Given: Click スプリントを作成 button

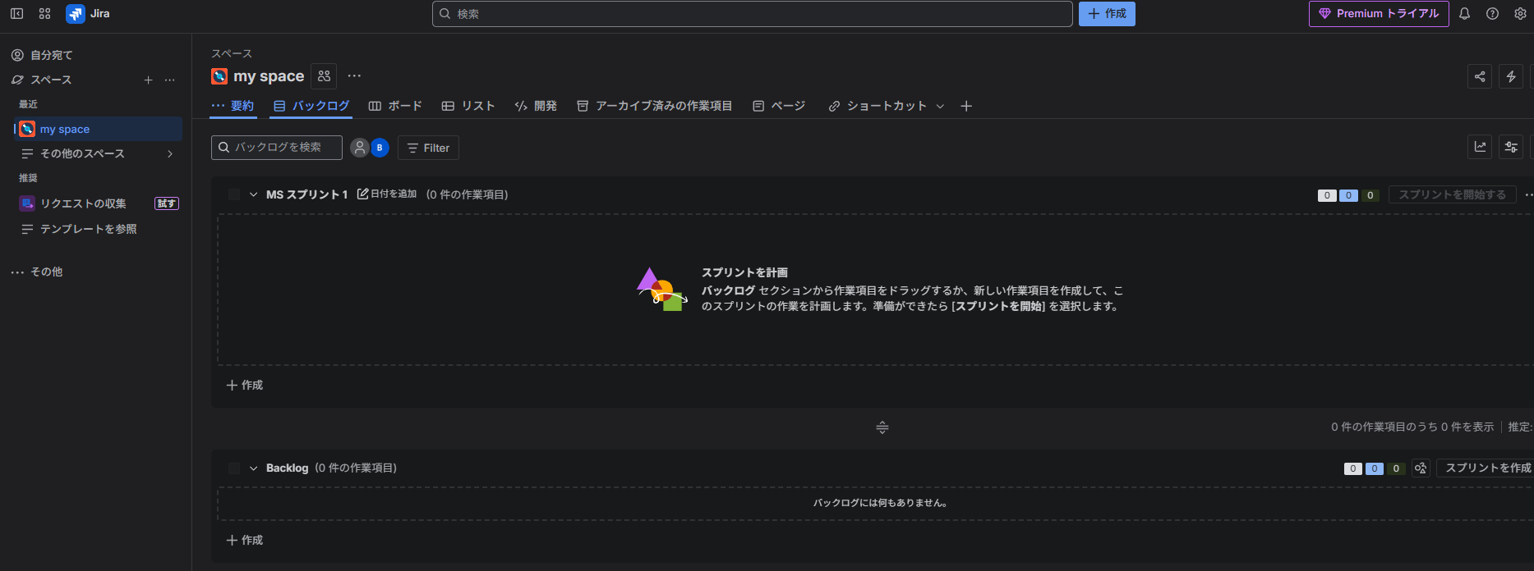Looking at the screenshot, I should coord(1486,468).
